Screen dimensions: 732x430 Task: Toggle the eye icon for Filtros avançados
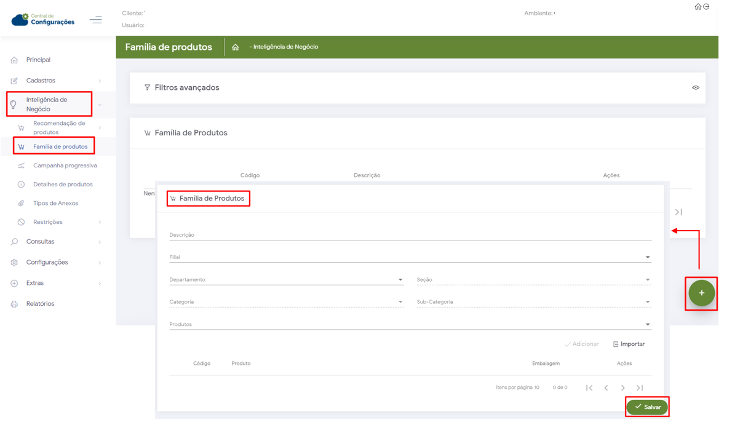[696, 88]
